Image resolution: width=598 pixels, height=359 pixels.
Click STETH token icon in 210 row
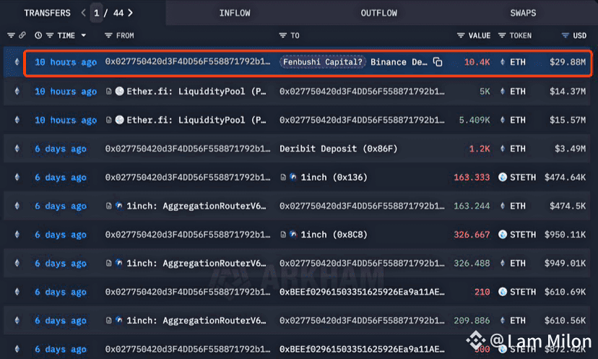(503, 292)
